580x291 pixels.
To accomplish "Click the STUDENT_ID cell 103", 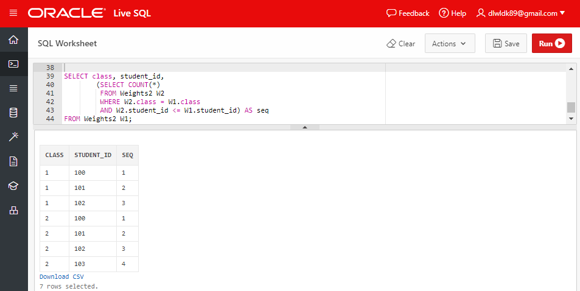I will 93,264.
